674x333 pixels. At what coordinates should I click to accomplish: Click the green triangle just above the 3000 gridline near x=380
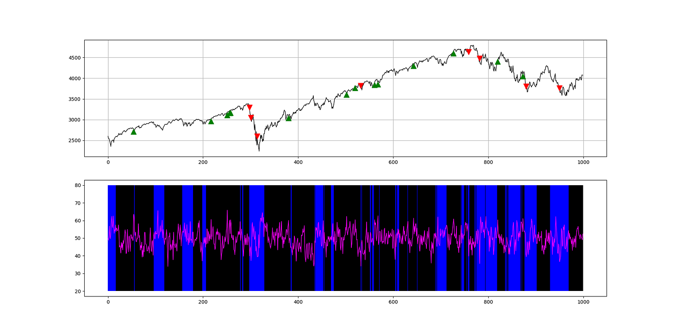click(x=289, y=118)
